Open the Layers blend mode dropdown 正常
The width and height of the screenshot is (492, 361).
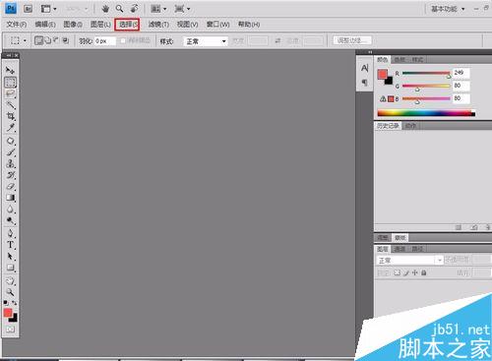pos(409,261)
